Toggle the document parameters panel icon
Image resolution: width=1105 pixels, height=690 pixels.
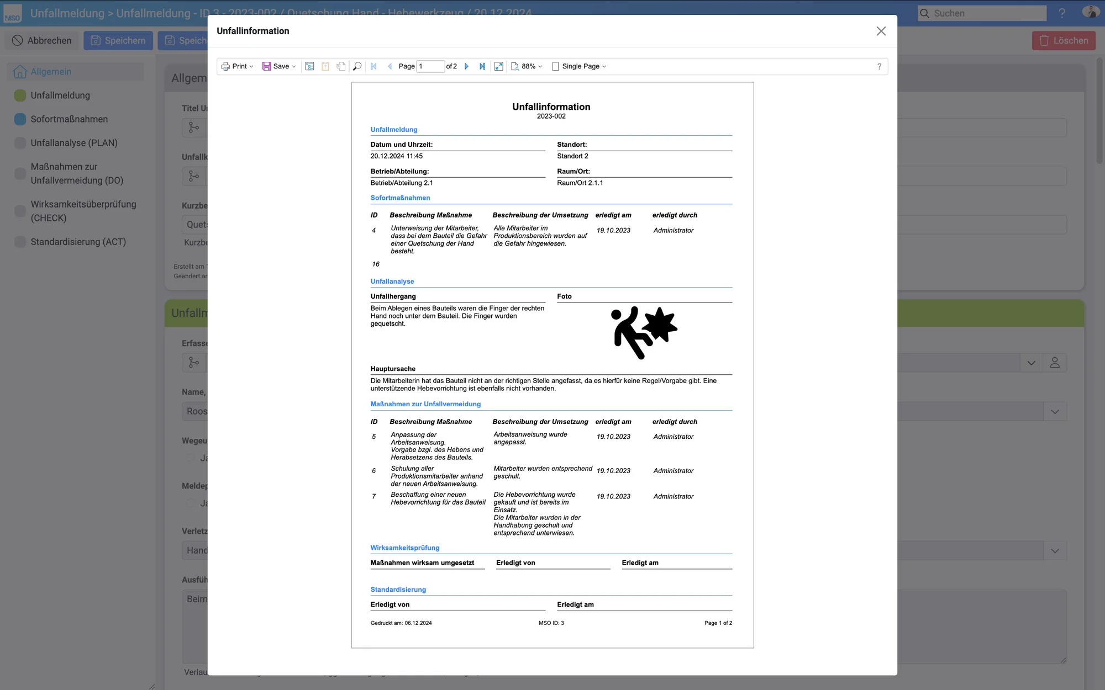pyautogui.click(x=310, y=66)
